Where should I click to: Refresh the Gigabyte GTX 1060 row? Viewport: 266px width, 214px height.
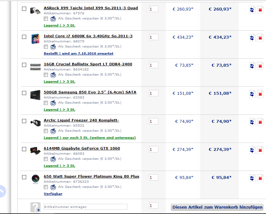click(252, 150)
